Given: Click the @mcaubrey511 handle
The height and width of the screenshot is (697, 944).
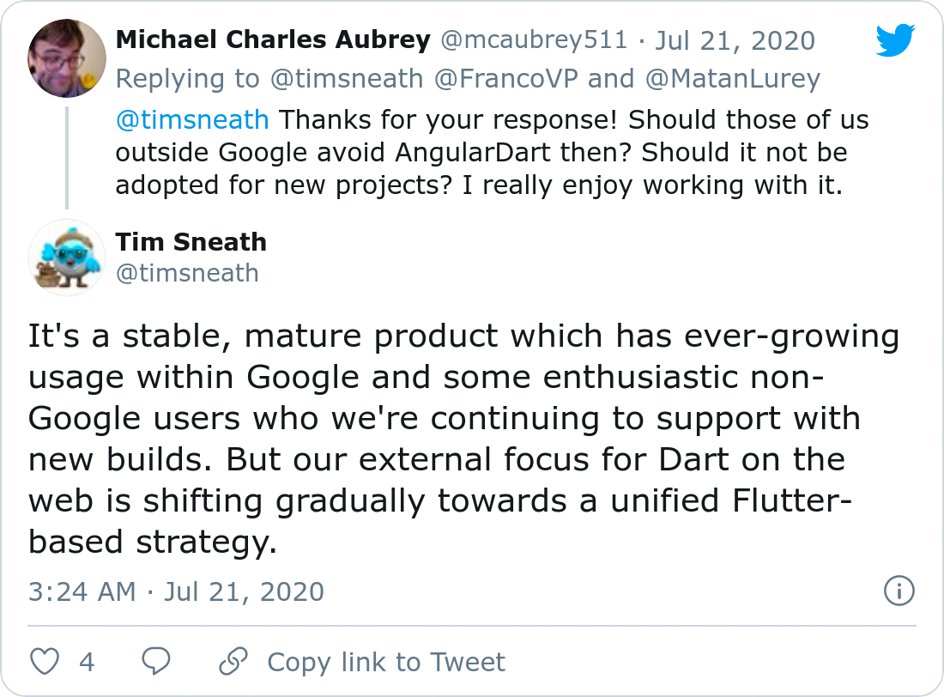Looking at the screenshot, I should tap(532, 40).
